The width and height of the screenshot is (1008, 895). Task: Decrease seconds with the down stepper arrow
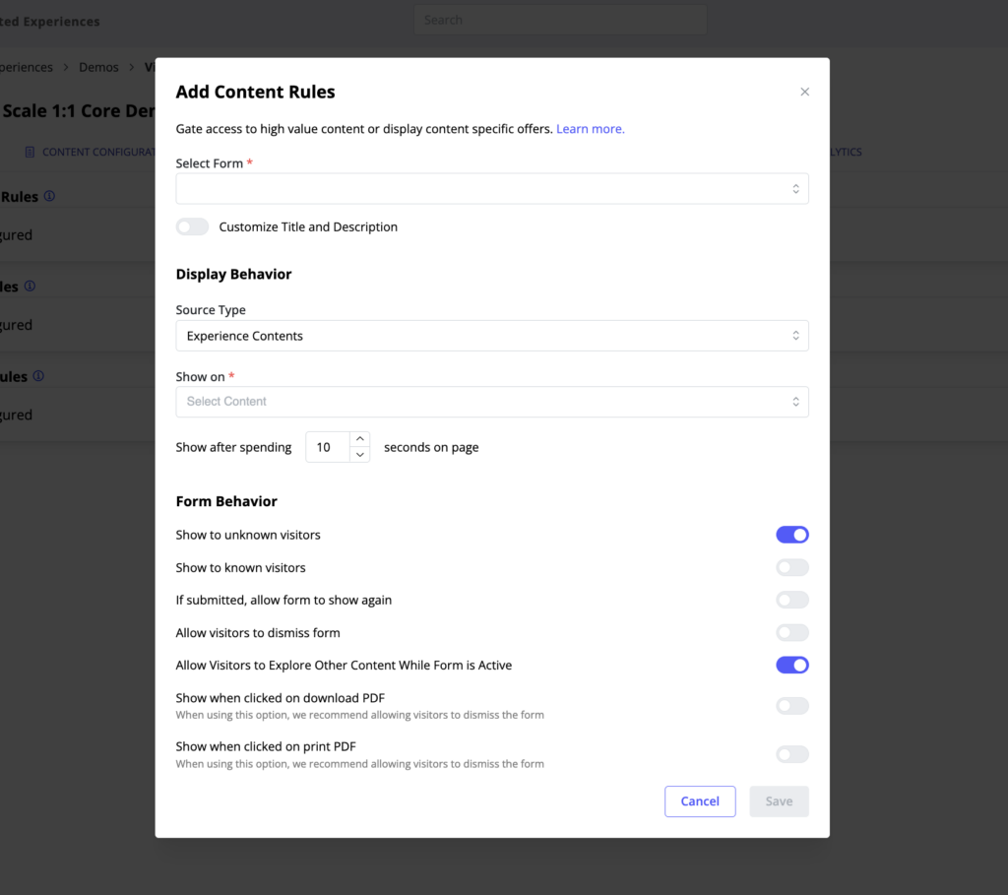[x=360, y=455]
